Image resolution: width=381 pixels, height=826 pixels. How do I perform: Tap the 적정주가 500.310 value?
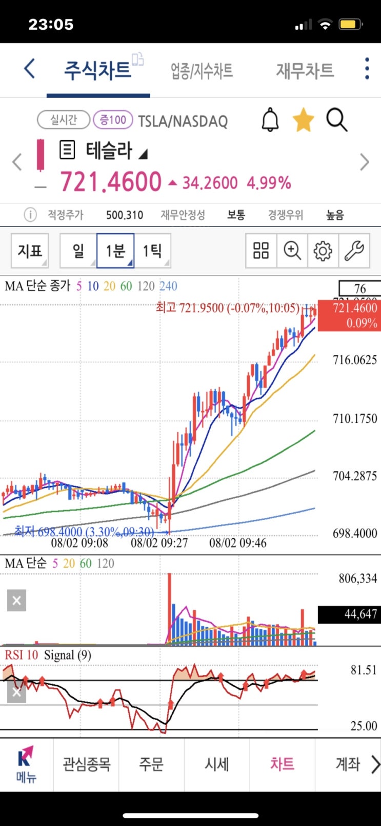pos(125,215)
